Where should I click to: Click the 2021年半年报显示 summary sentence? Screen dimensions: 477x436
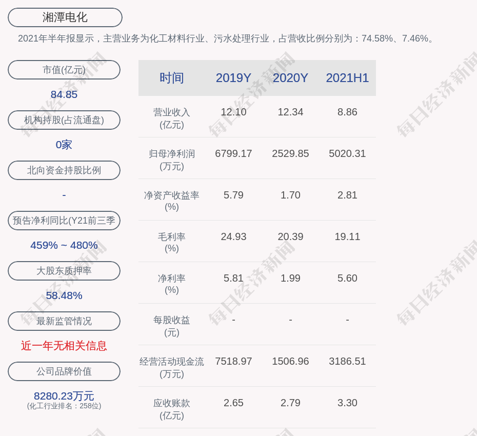[227, 38]
